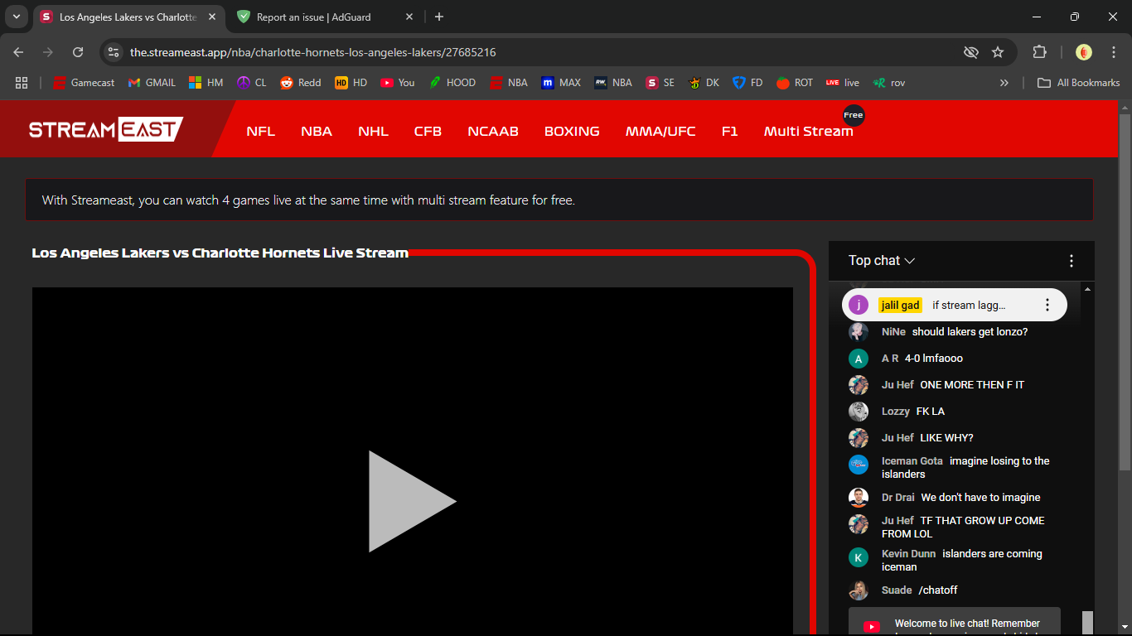1132x636 pixels.
Task: Open the Gamecast bookmark
Action: point(84,83)
